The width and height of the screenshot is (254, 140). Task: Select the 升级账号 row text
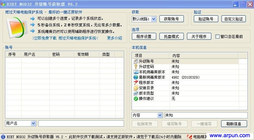coord(146,61)
